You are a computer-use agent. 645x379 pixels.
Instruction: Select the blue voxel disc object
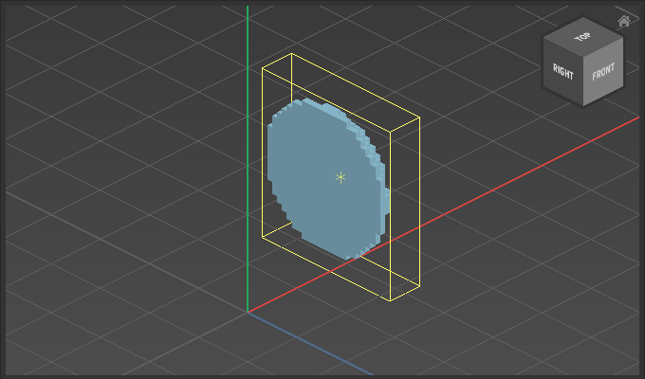[x=313, y=171]
